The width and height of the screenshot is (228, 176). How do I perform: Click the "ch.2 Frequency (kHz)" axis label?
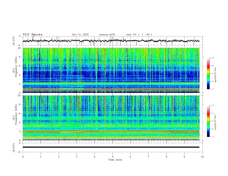[15, 114]
